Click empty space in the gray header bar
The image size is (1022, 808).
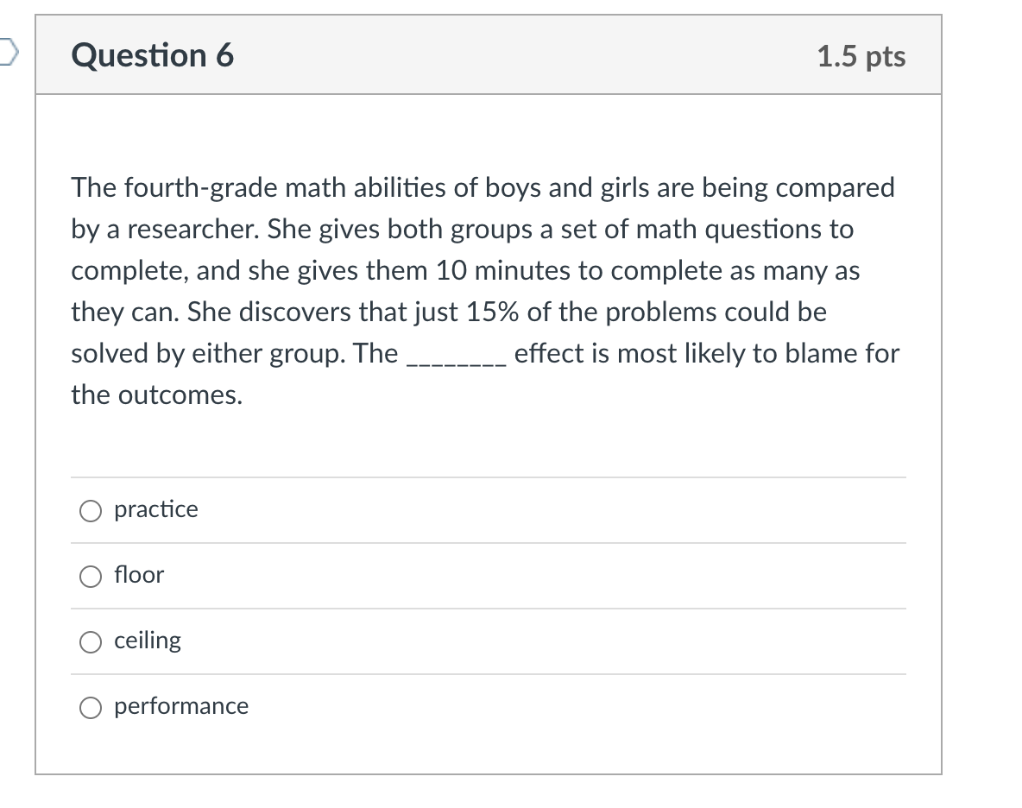click(521, 54)
